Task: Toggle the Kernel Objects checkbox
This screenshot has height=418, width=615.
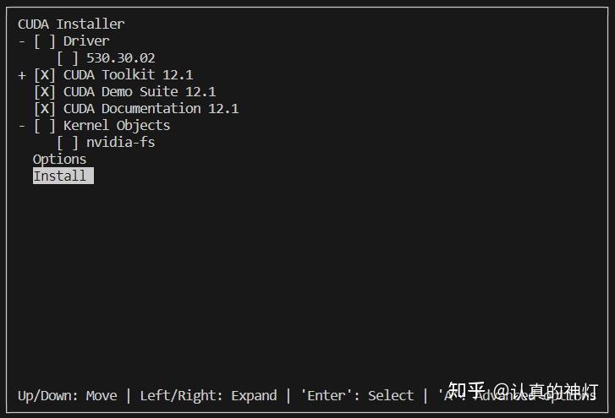Action: [45, 126]
